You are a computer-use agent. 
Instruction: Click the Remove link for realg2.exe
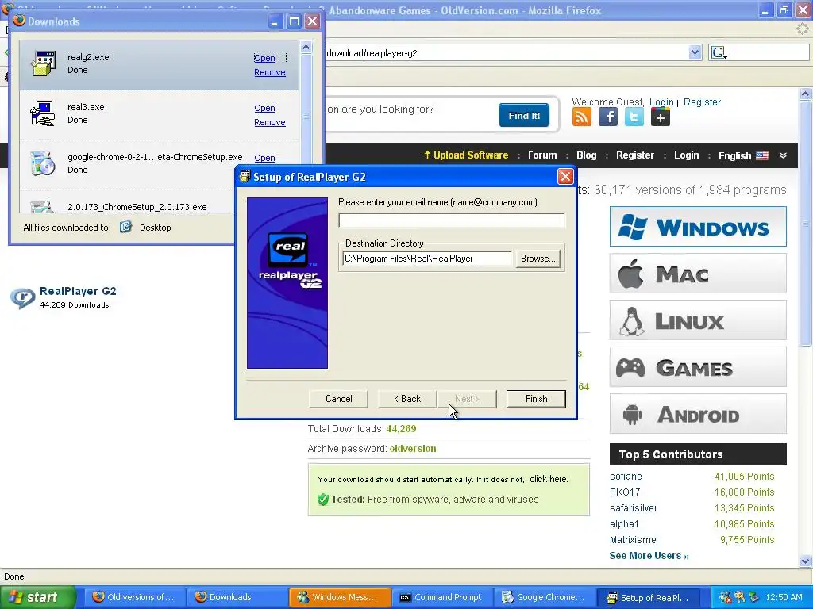pos(270,72)
